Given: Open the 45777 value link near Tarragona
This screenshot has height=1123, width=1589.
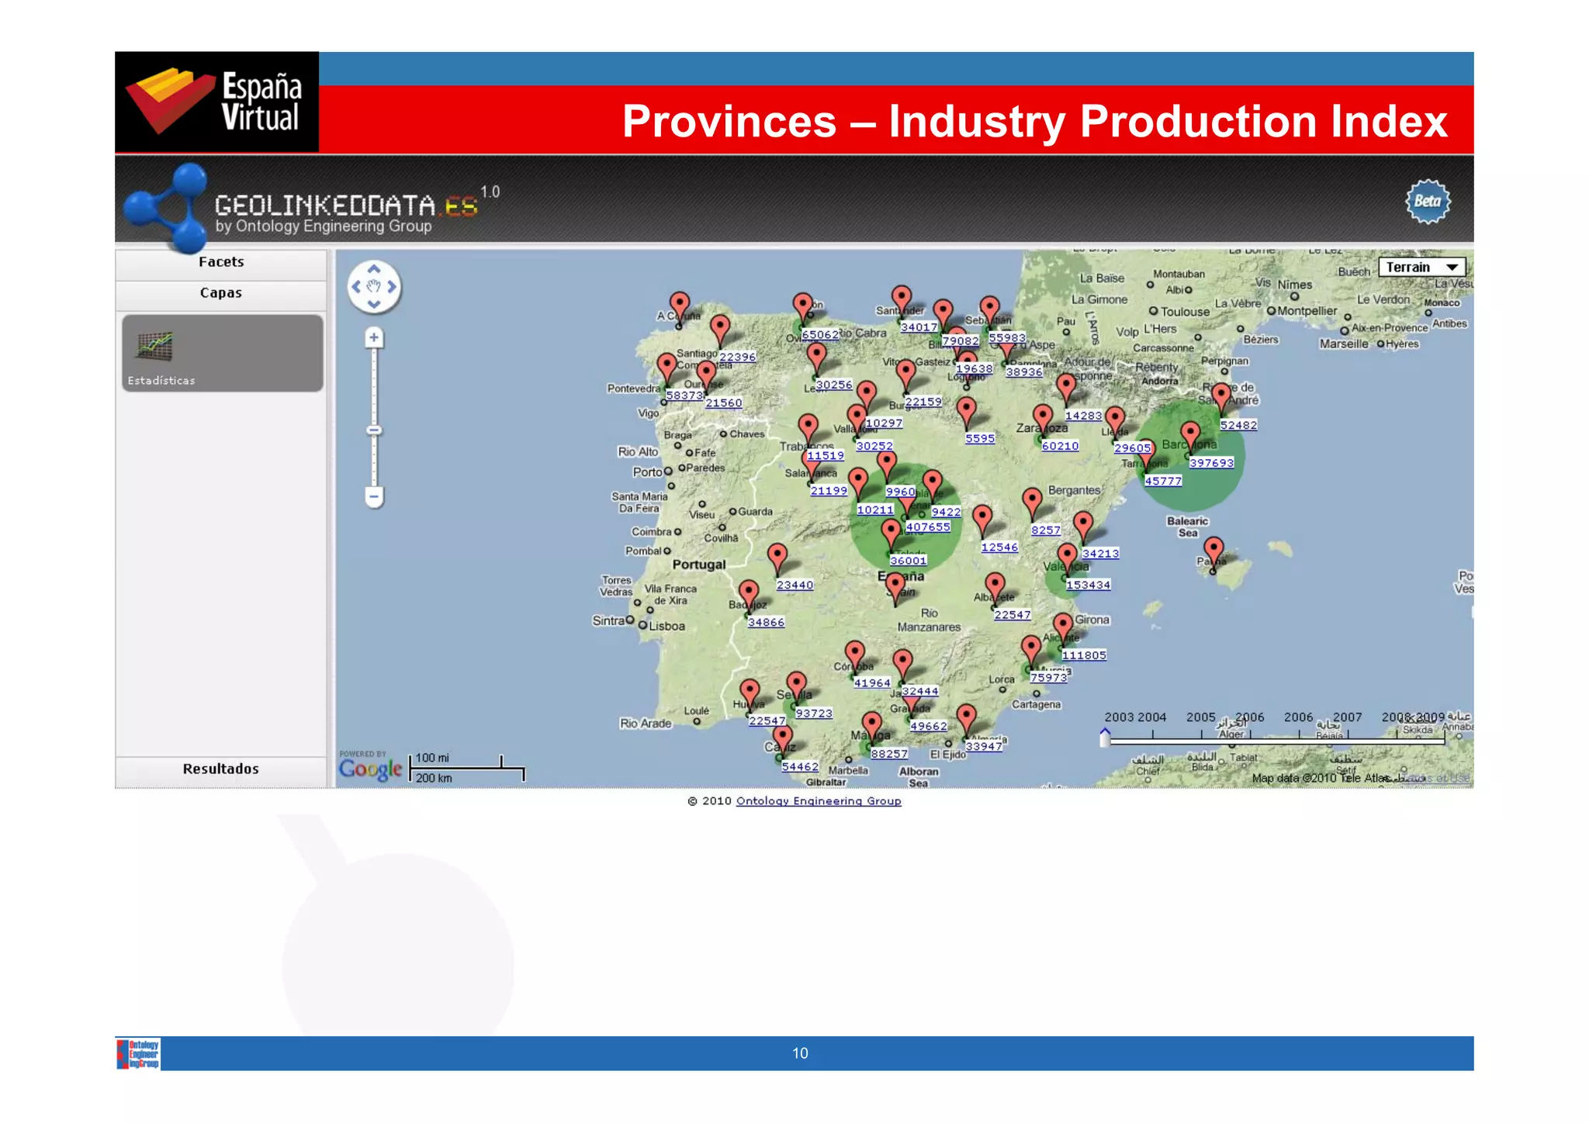Looking at the screenshot, I should click(x=1163, y=482).
